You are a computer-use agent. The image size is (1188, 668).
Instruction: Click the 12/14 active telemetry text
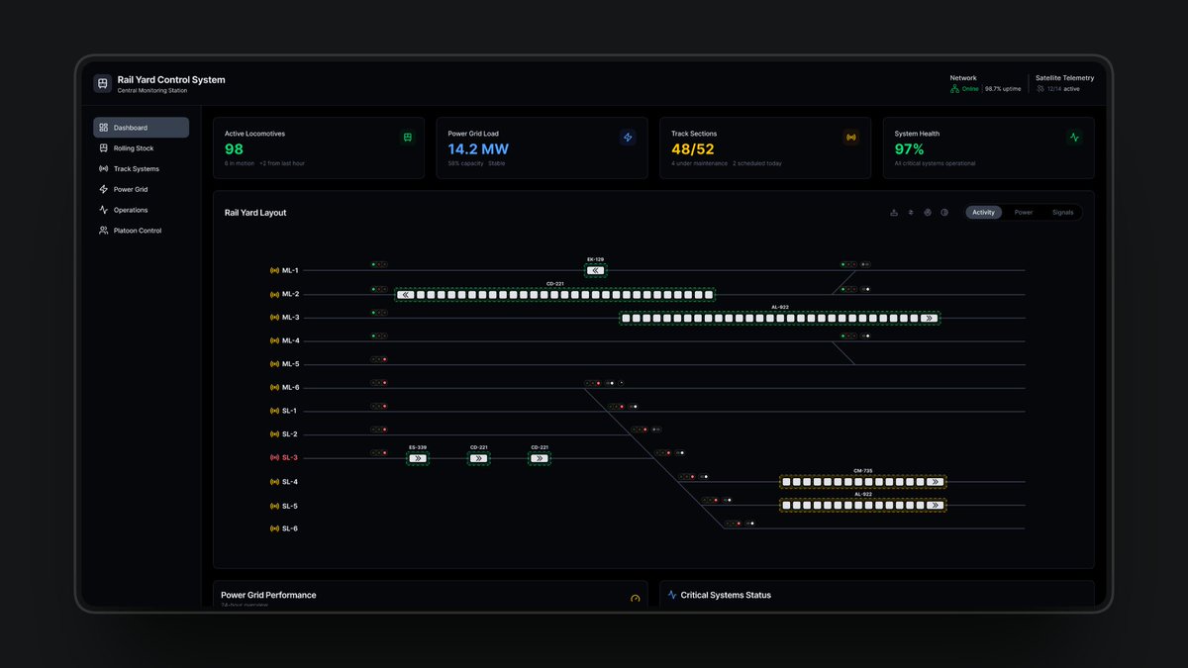pyautogui.click(x=1064, y=89)
